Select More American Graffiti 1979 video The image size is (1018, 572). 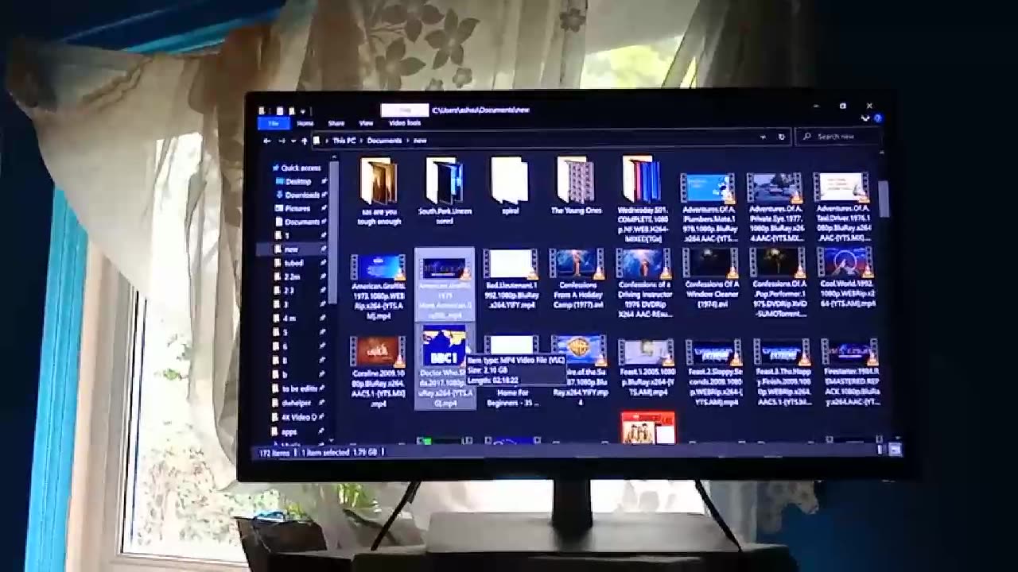point(445,284)
